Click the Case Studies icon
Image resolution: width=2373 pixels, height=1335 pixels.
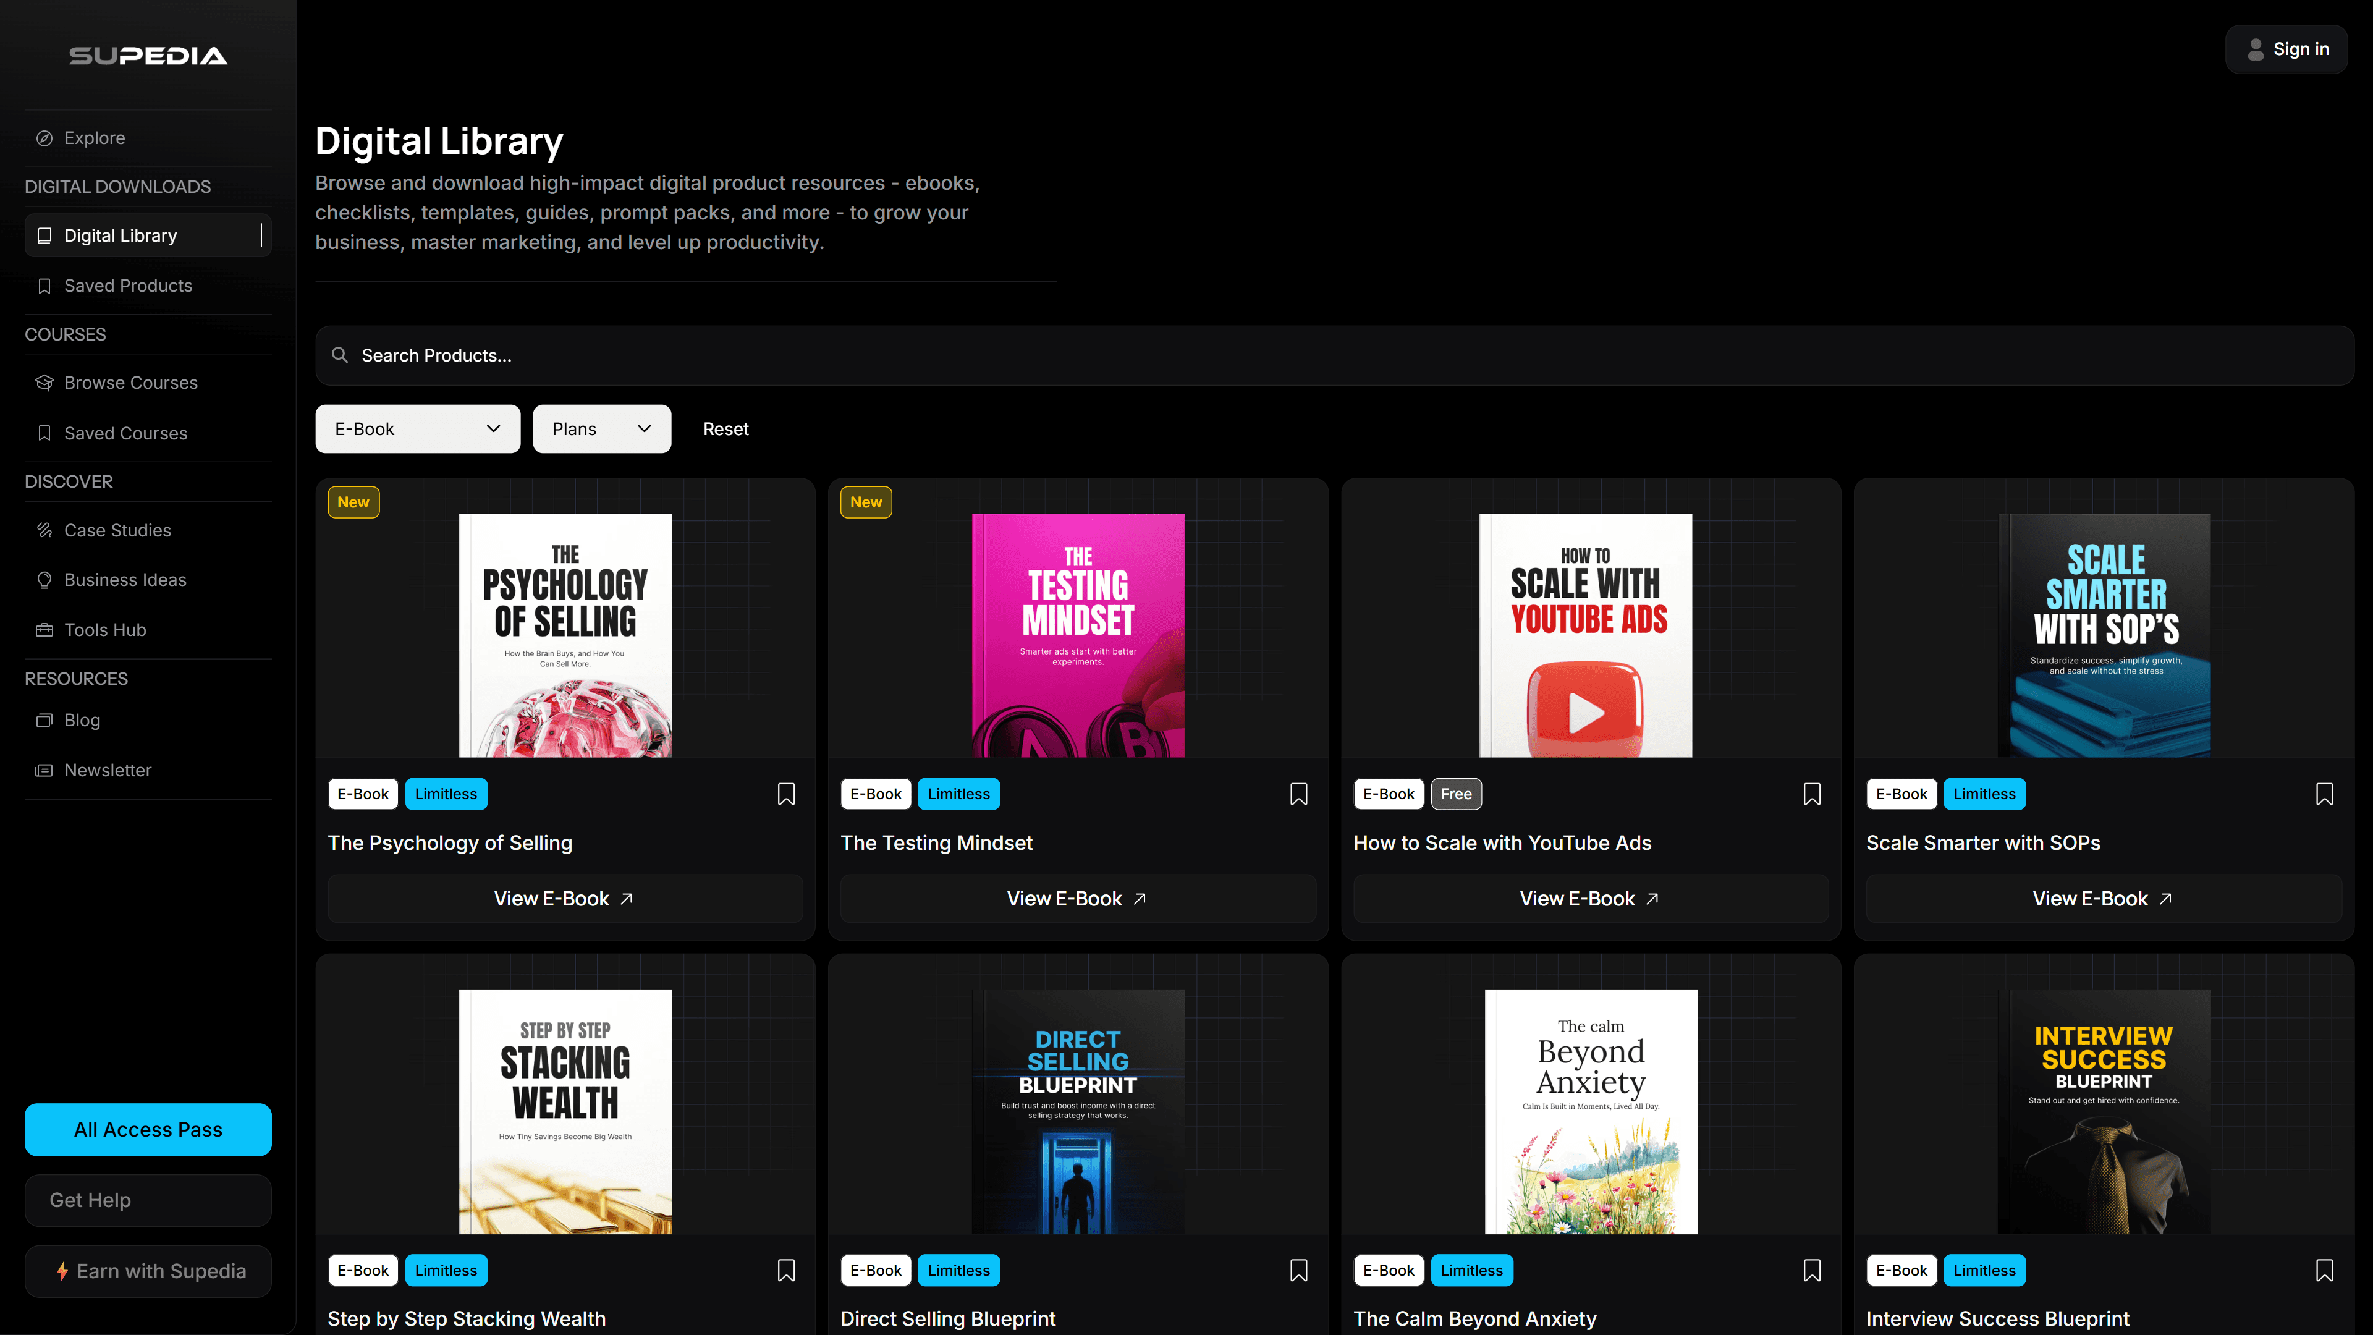(x=44, y=530)
